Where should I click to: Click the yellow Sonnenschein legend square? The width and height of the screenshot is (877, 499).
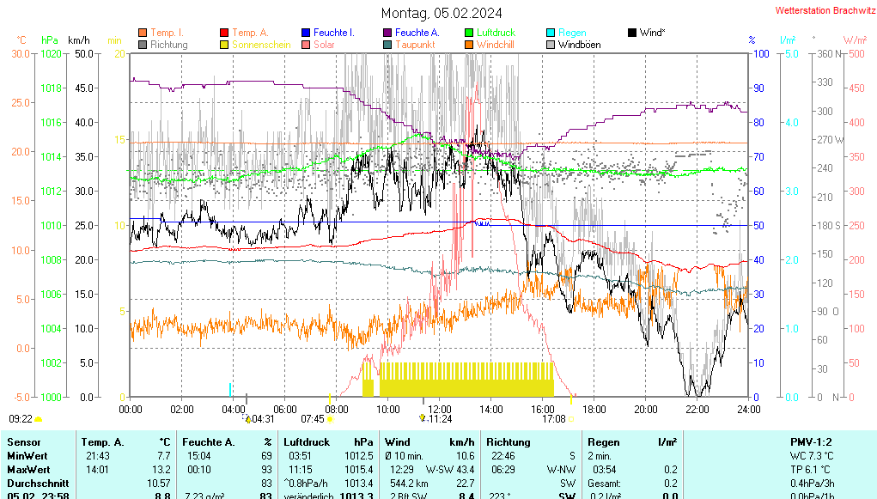(225, 45)
